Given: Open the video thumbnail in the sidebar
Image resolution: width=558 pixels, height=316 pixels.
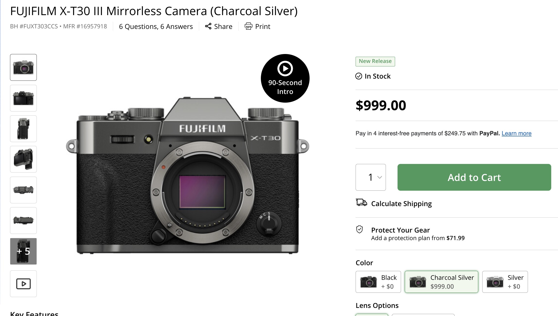Looking at the screenshot, I should click(23, 284).
